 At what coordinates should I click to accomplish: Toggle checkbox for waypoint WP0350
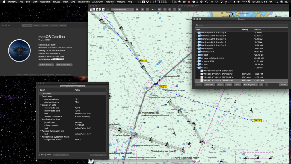(x=202, y=81)
